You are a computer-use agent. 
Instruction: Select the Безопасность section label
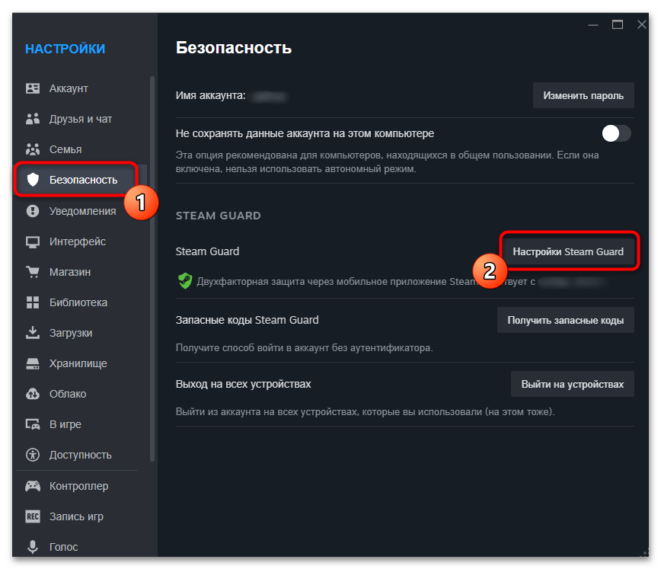[83, 180]
